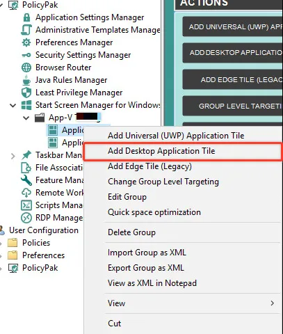Viewport: 283px width, 334px height.
Task: Open the Browser Router globe icon
Action: click(x=26, y=67)
